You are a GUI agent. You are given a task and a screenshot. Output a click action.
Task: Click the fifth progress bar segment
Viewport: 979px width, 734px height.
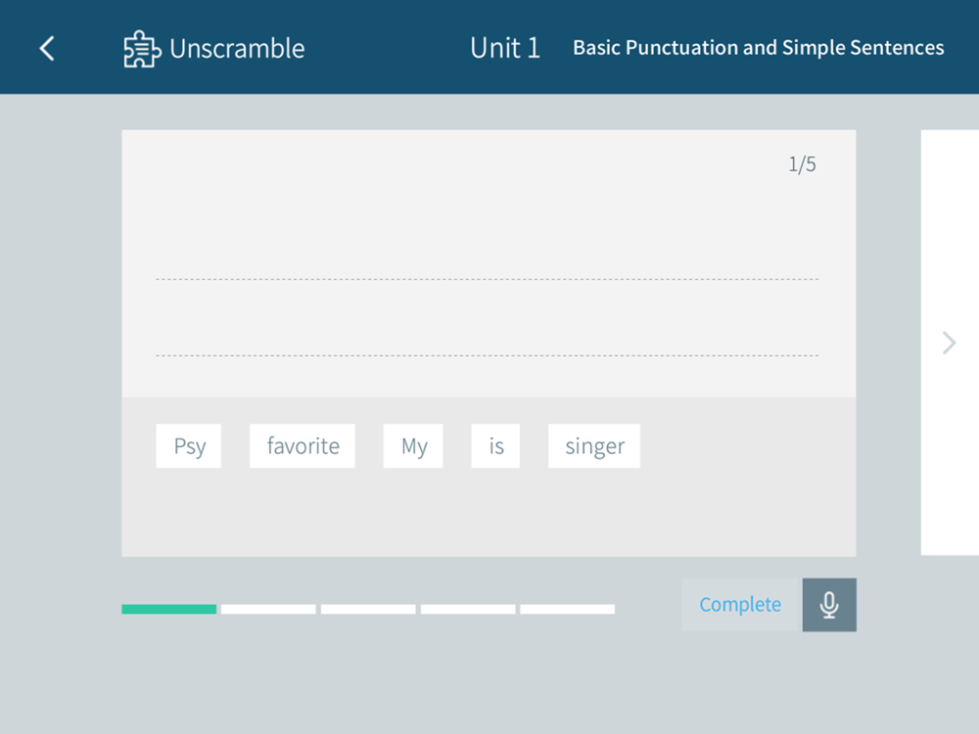(x=568, y=609)
